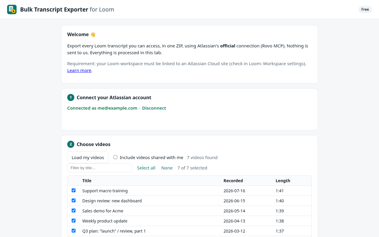Screen dimensions: 379x237
Task: Uncheck Support macro training video
Action: [73, 190]
